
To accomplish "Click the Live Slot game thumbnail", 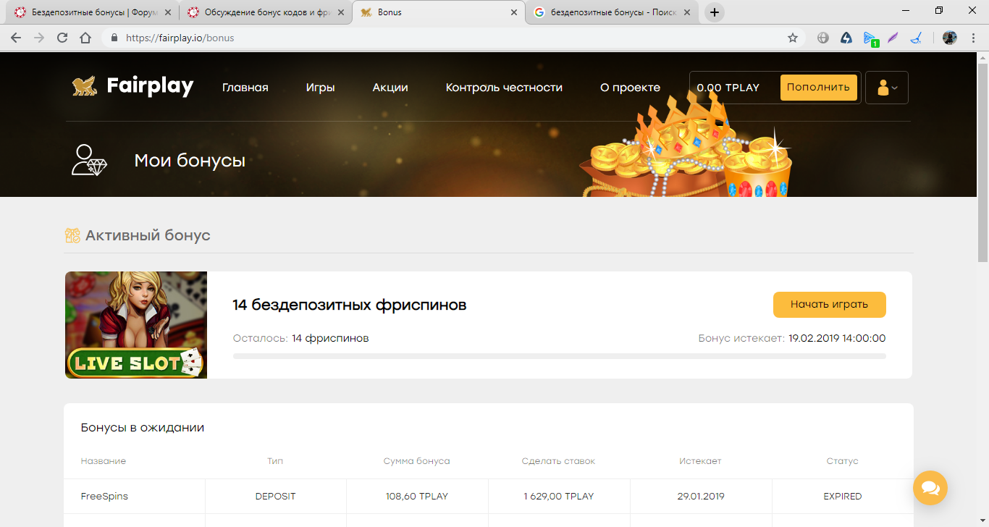I will [136, 325].
